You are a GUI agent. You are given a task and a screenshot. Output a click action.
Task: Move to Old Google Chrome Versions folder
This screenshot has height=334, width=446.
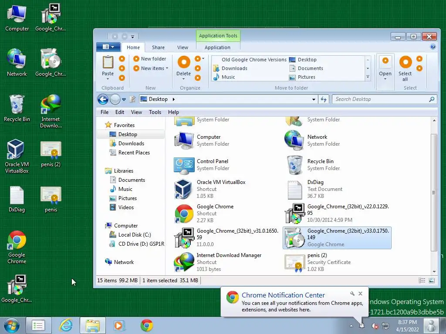tap(254, 60)
